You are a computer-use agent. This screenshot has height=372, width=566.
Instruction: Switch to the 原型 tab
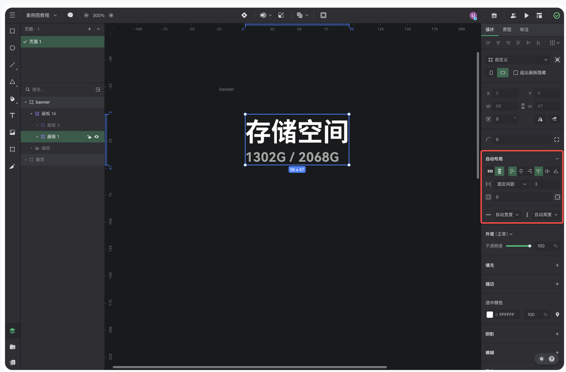pos(507,30)
